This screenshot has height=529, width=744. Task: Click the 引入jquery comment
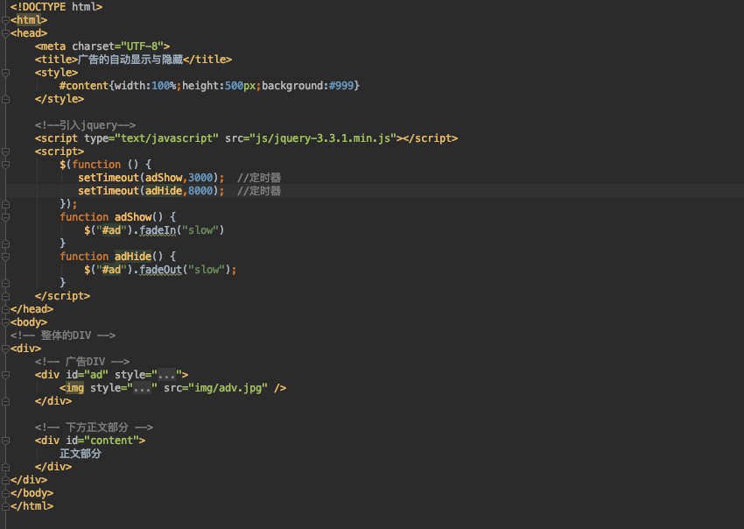[x=86, y=125]
